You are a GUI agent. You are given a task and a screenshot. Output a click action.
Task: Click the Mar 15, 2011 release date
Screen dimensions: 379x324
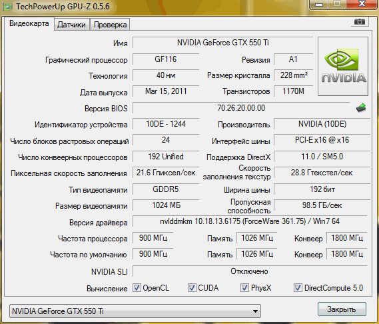[x=166, y=91]
